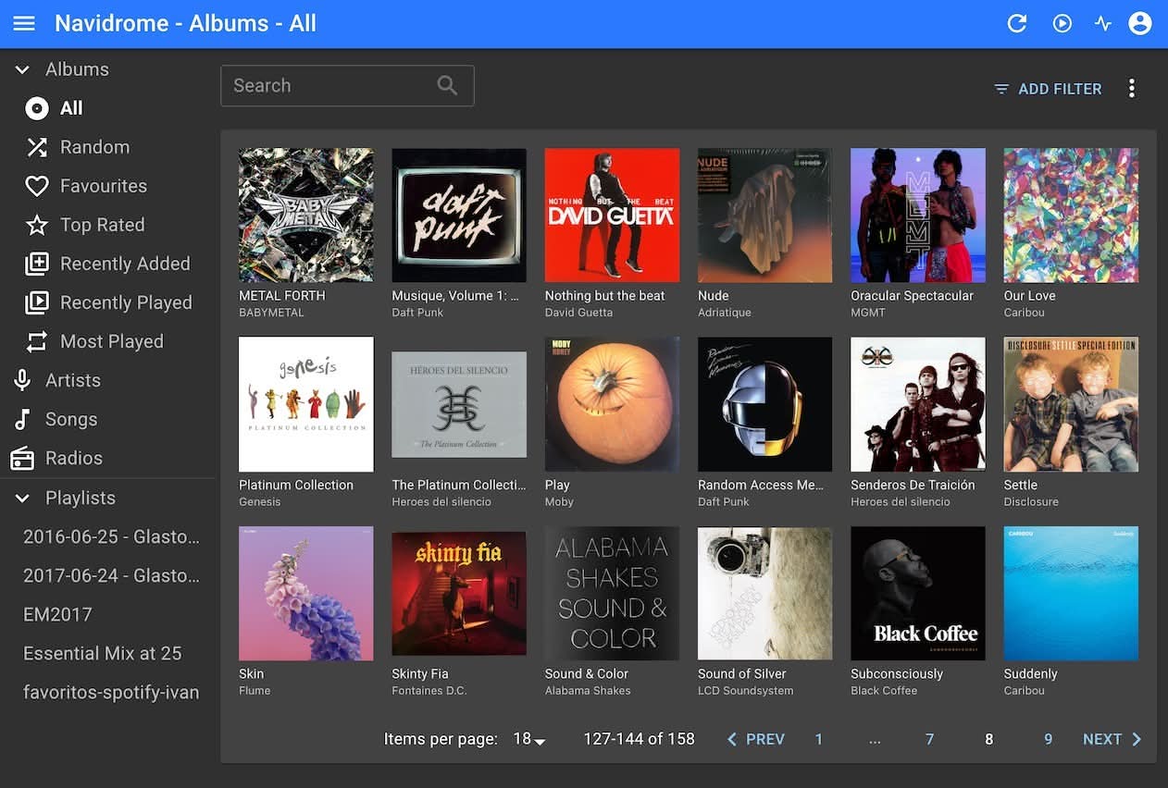Viewport: 1168px width, 788px height.
Task: Click the star icon beside Top Rated
Action: tap(37, 225)
